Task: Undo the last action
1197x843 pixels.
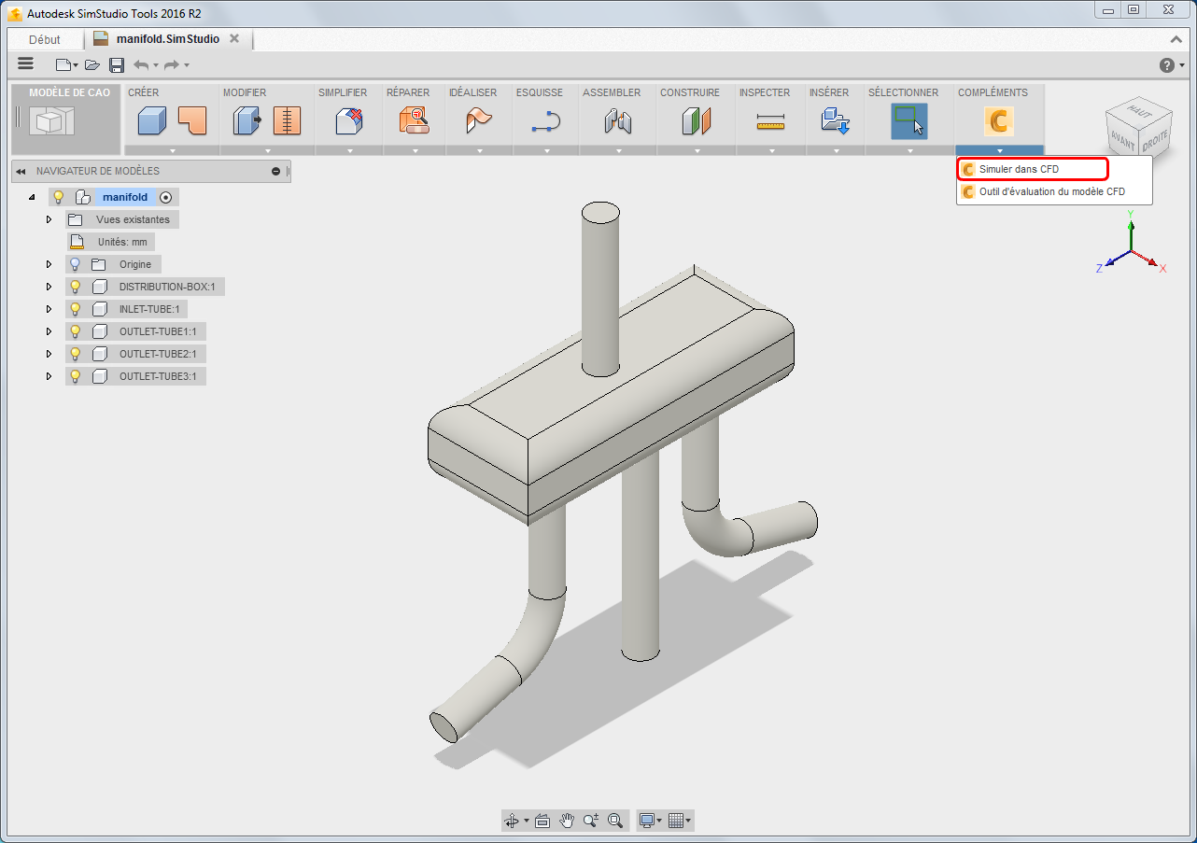Action: coord(141,64)
